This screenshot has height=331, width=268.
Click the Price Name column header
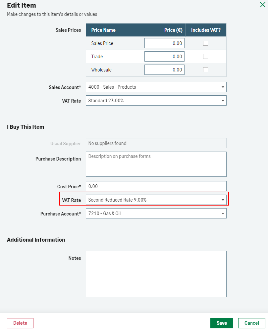[103, 30]
